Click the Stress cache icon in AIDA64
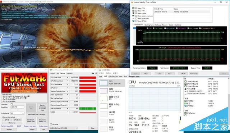Image resolution: width=230 pixels, height=133 pixels. click(133, 13)
